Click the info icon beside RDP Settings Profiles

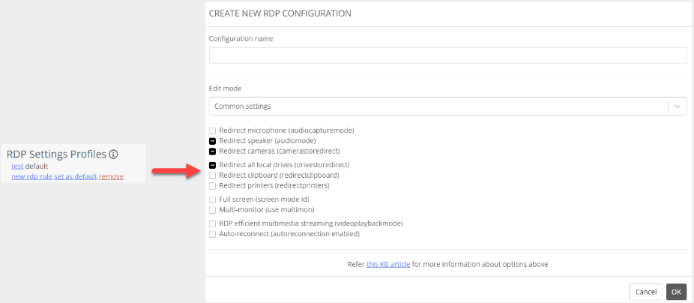point(113,154)
